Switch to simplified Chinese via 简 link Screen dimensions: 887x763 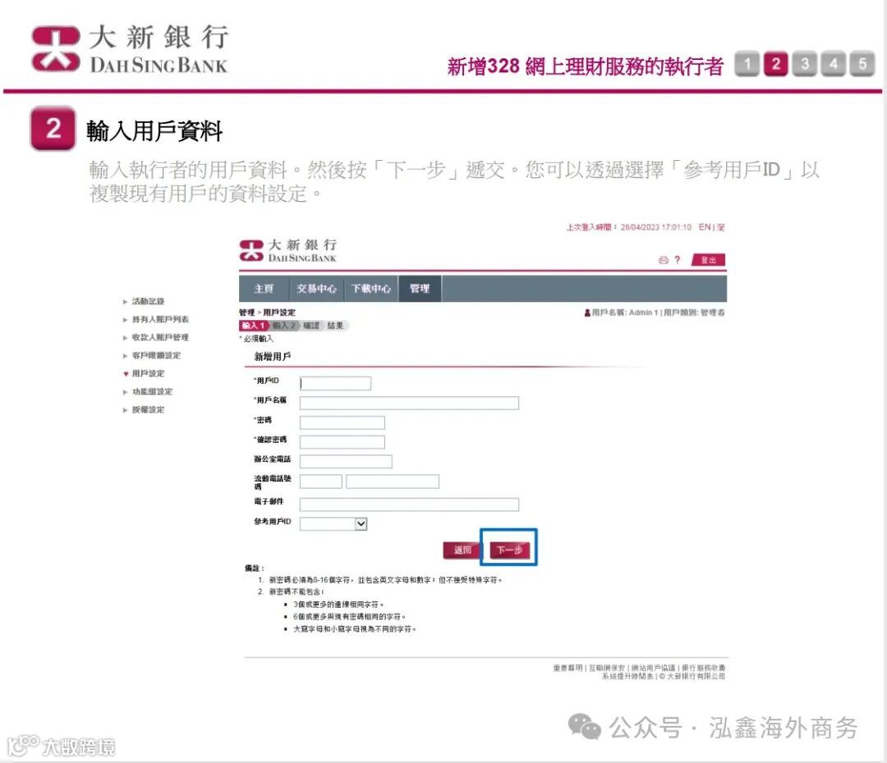click(x=721, y=227)
